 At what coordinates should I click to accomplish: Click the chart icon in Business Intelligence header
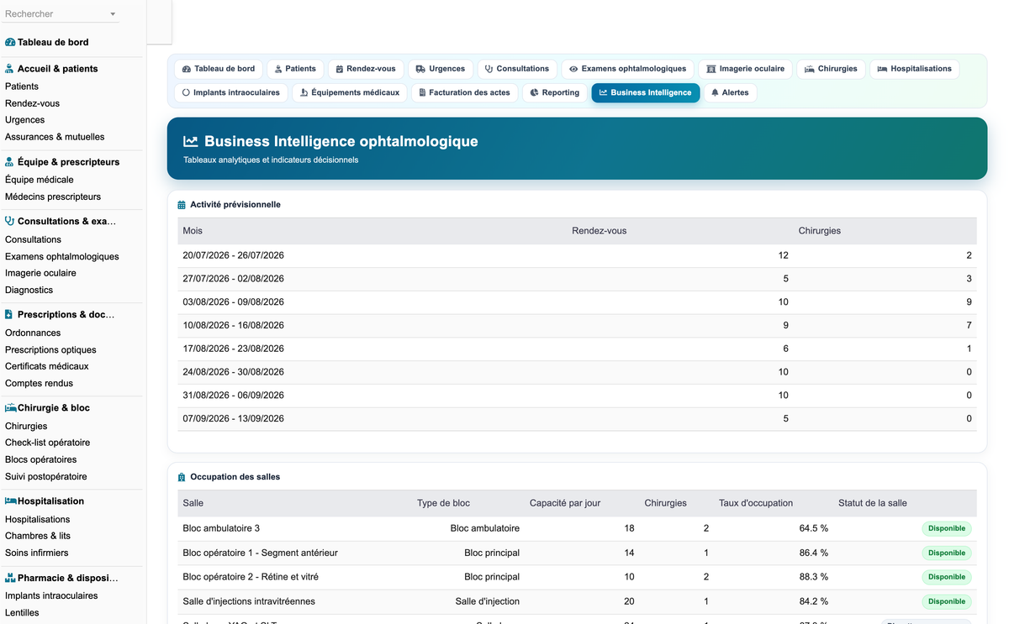point(191,142)
